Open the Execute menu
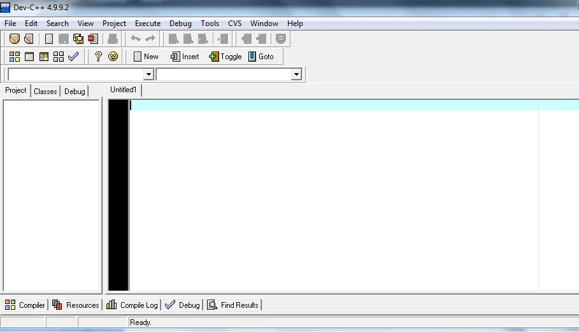The height and width of the screenshot is (332, 579). coord(148,24)
